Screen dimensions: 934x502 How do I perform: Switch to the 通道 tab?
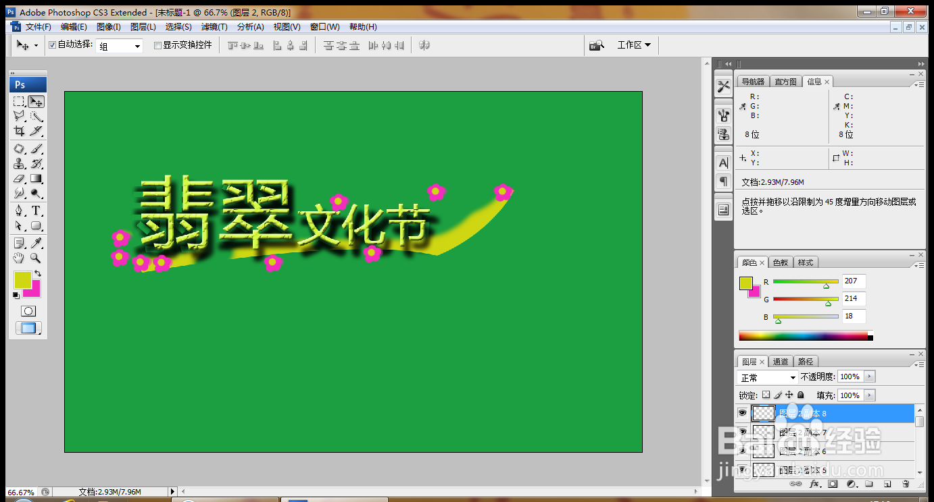[x=781, y=362]
